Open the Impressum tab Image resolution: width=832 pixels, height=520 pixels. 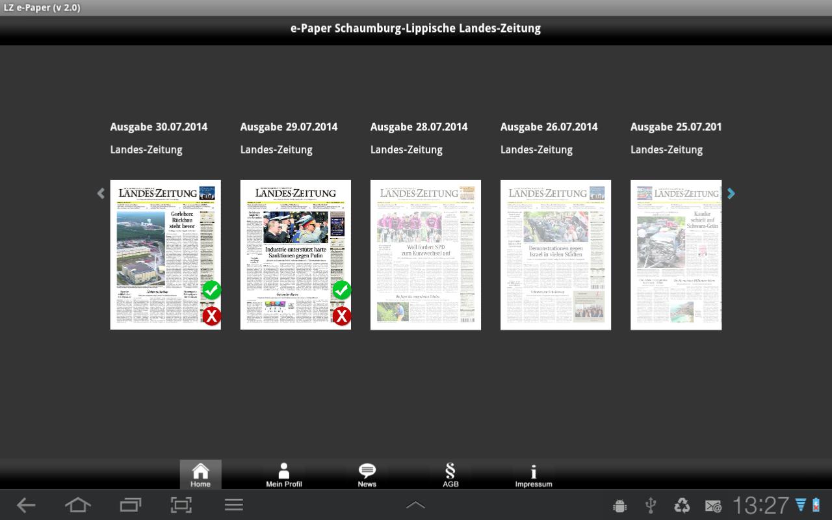534,474
